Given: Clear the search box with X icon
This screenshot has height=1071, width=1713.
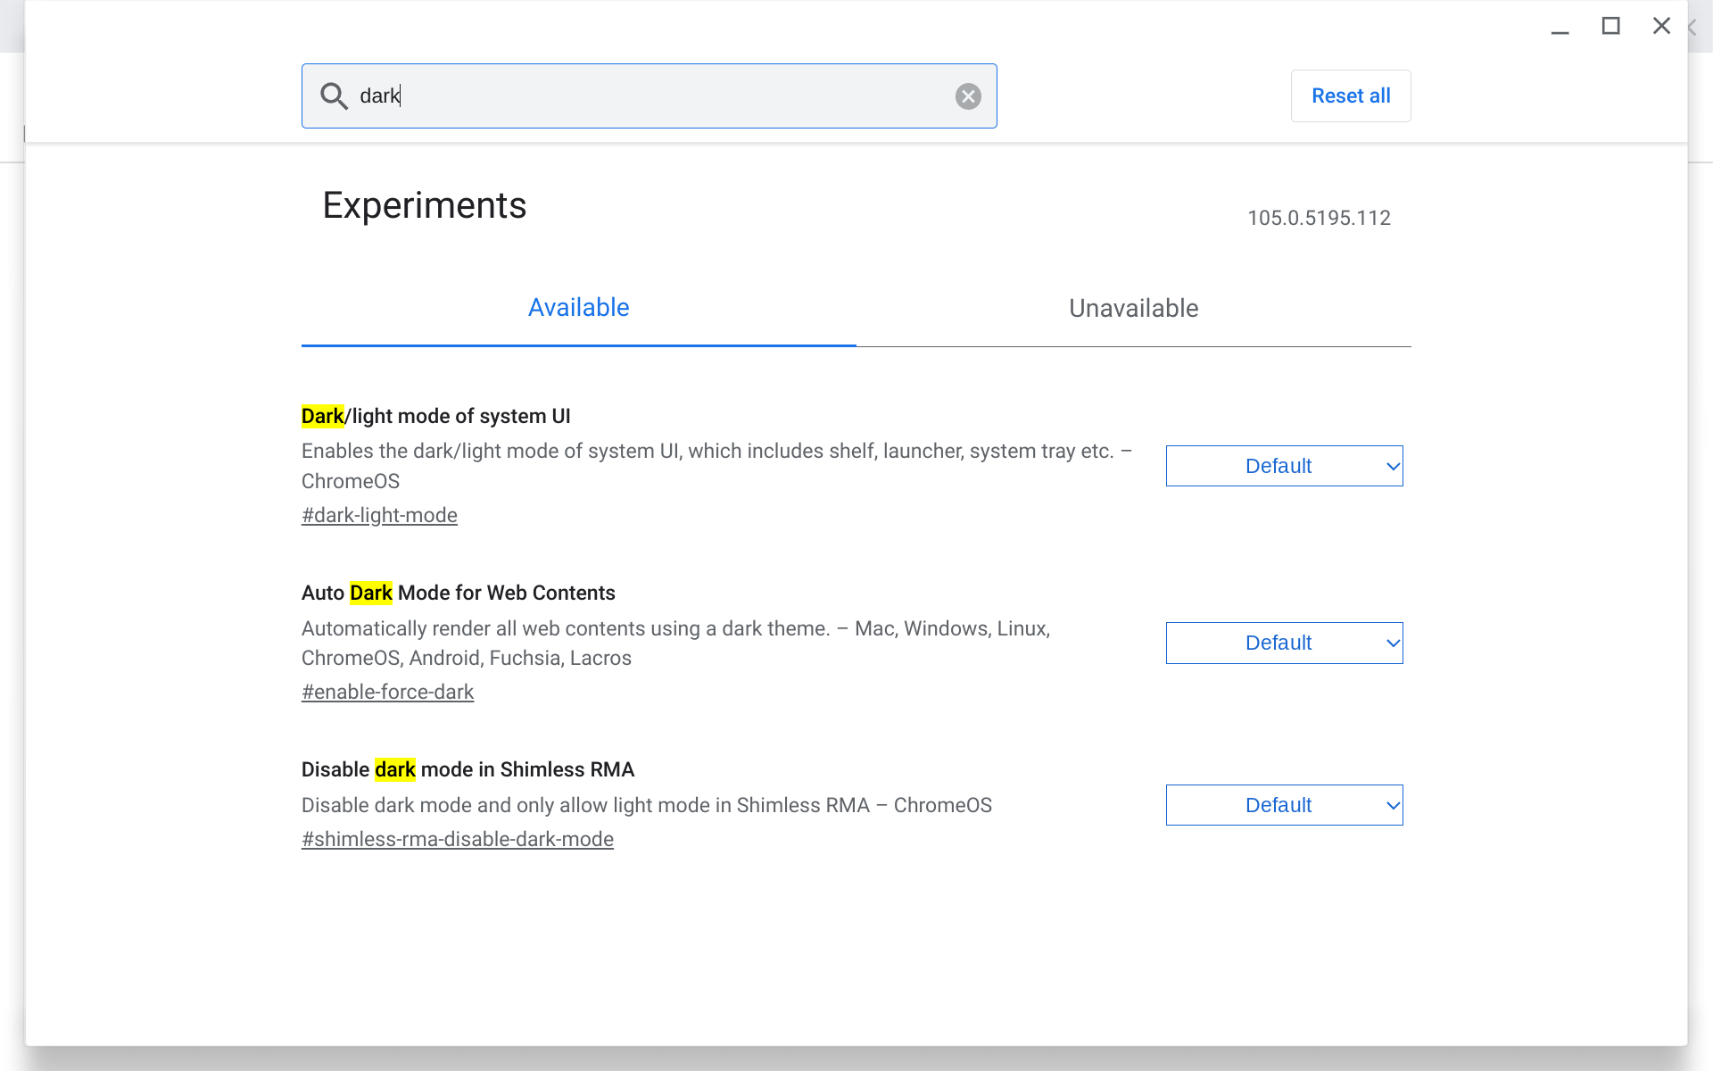Looking at the screenshot, I should [968, 96].
